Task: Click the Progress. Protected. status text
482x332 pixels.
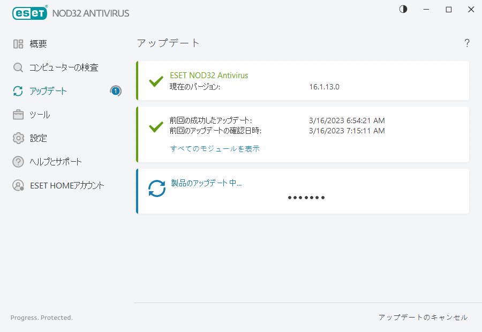Action: point(41,317)
